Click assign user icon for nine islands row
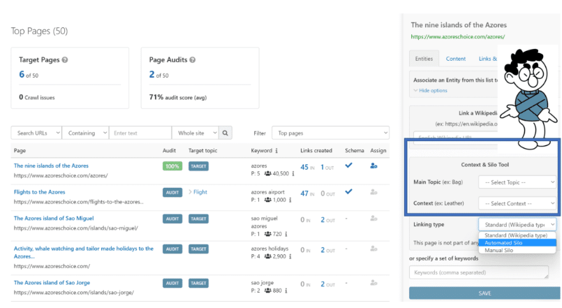Image resolution: width=562 pixels, height=308 pixels. click(374, 166)
